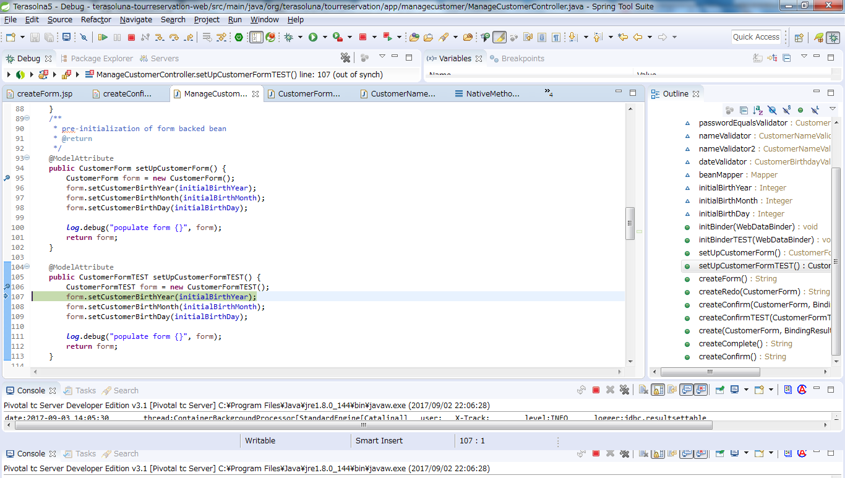
Task: Click the Back navigation arrow
Action: (638, 37)
